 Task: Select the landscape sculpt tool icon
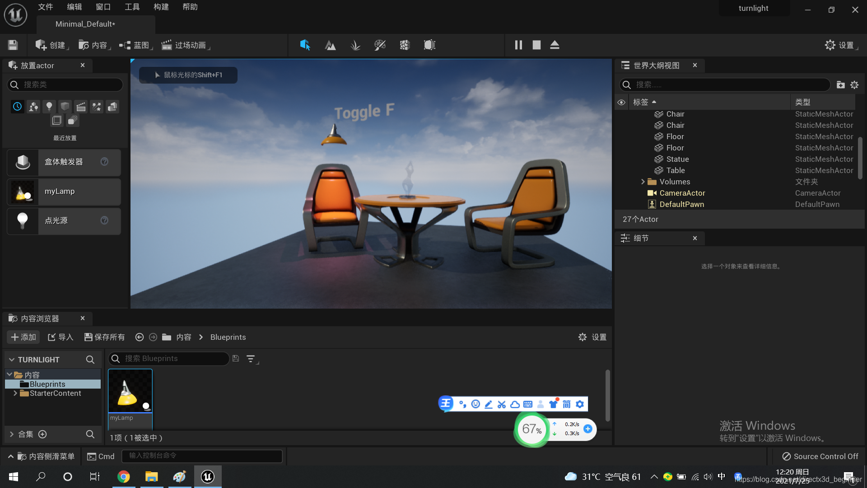(330, 45)
